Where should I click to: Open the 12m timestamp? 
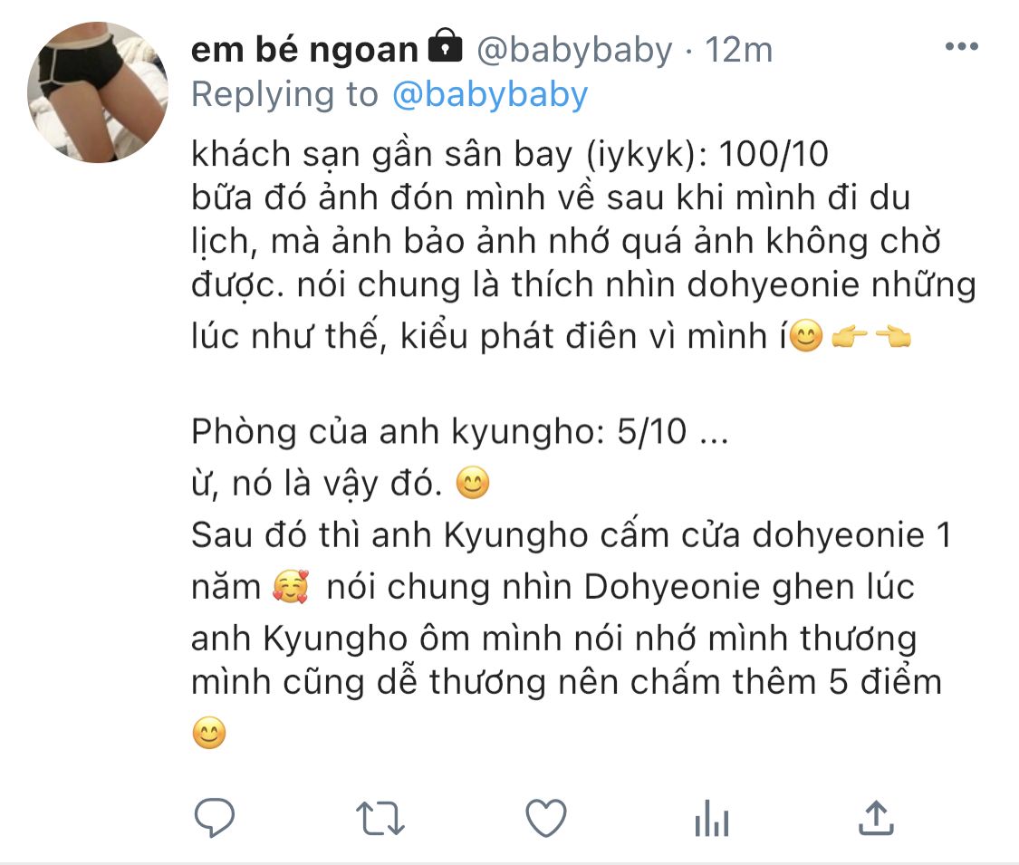tap(739, 50)
